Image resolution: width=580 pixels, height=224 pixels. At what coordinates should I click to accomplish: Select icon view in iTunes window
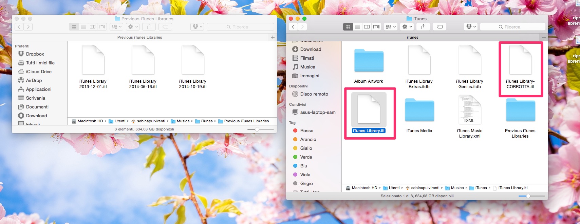[x=348, y=27]
